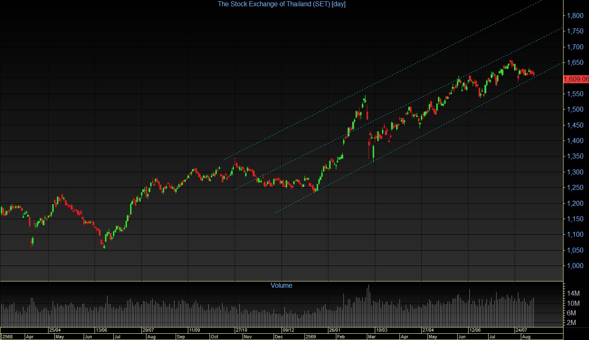Click the 1,450 price axis value
This screenshot has height=340, width=589.
[575, 125]
